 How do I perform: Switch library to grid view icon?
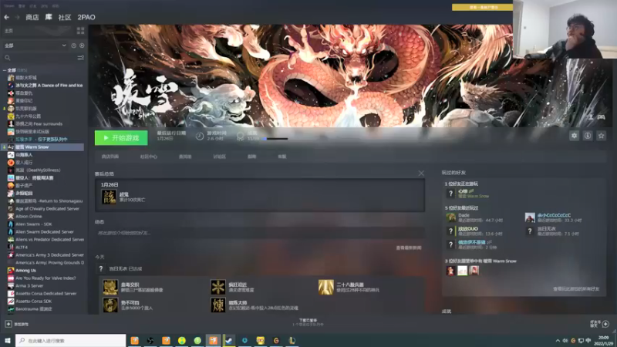point(81,31)
